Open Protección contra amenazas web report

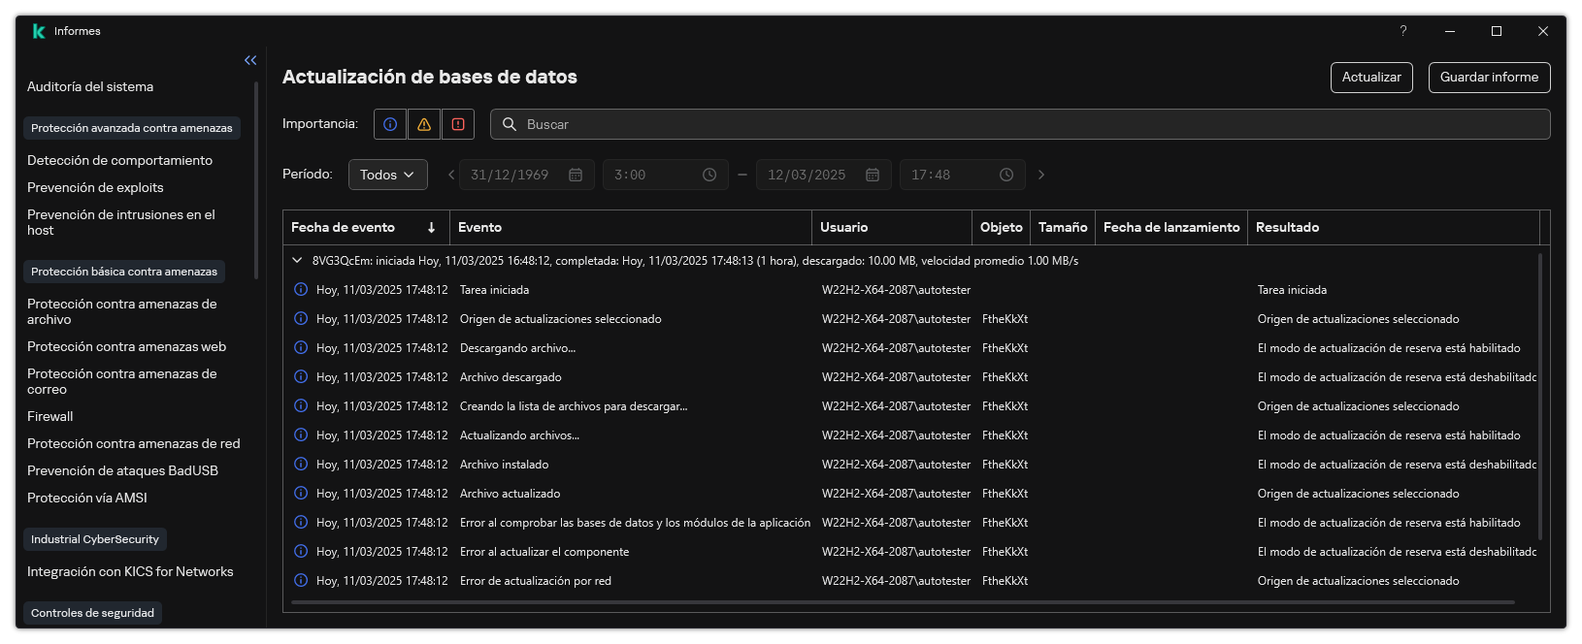click(126, 346)
